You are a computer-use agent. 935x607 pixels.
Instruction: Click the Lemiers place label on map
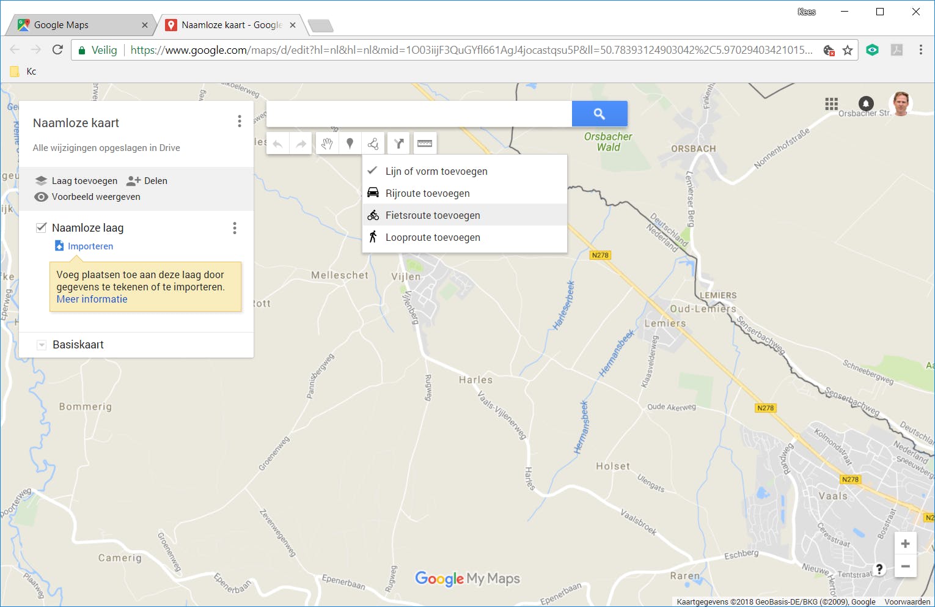(x=665, y=323)
